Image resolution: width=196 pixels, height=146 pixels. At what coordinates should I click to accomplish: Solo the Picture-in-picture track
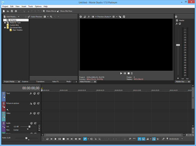38,104
